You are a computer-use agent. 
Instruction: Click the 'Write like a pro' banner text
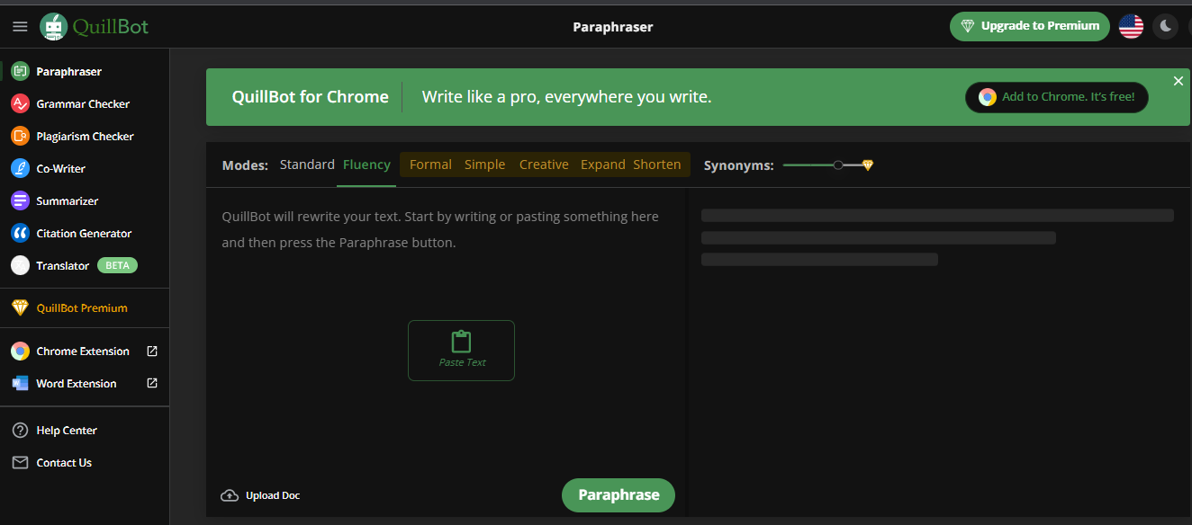(567, 97)
